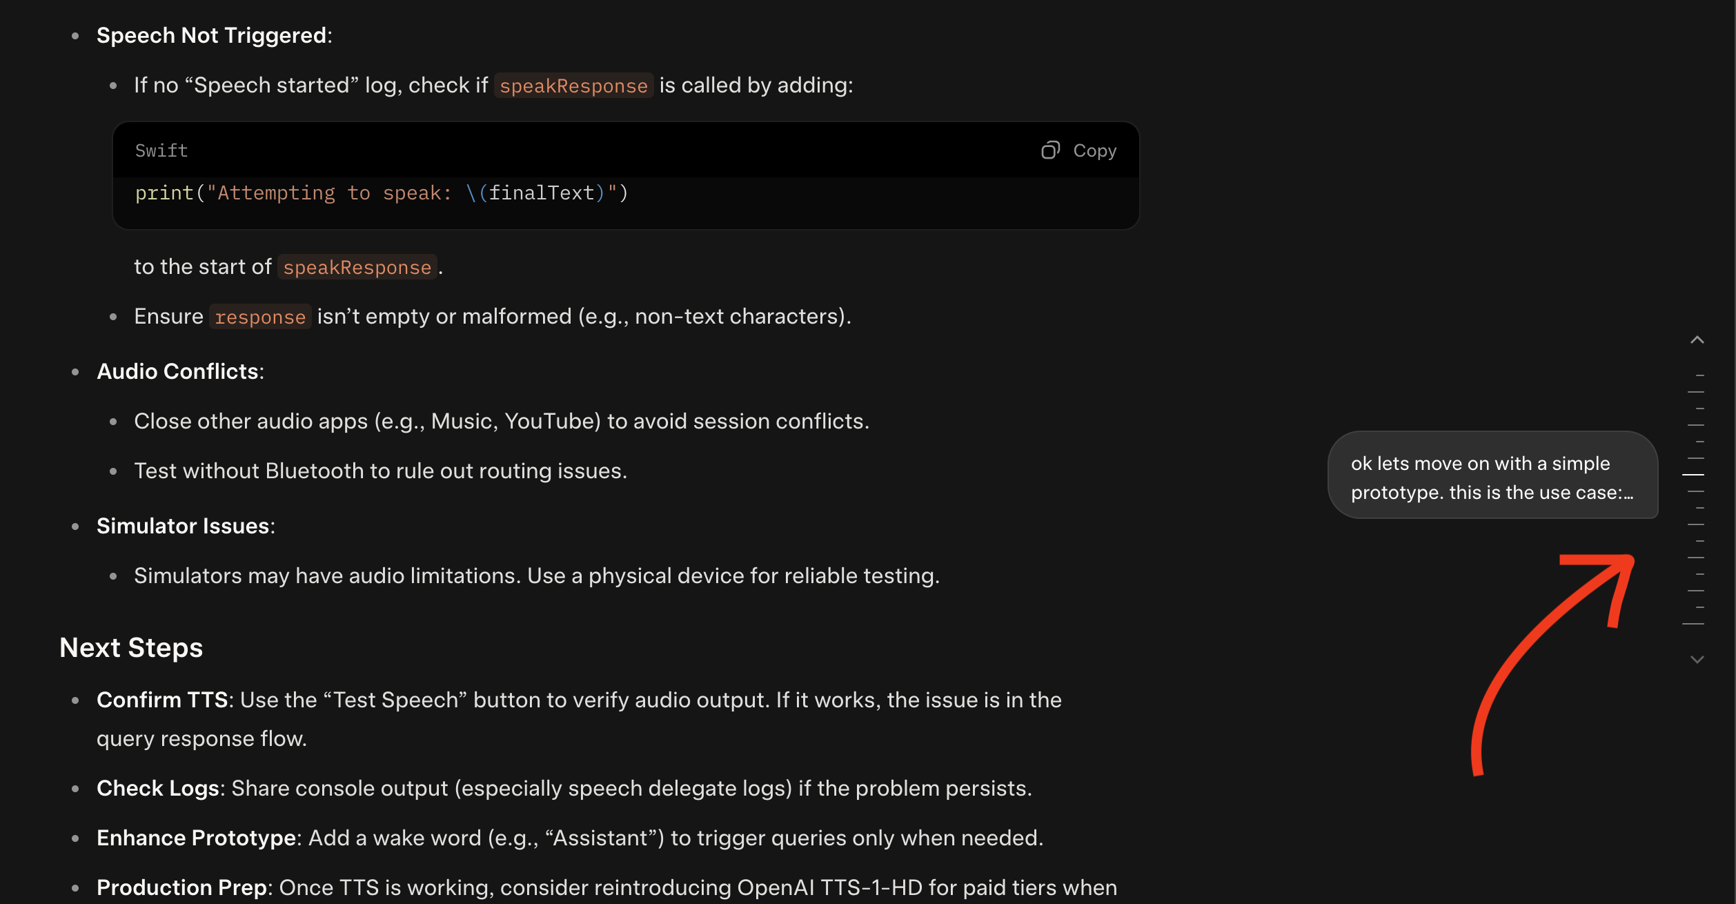Viewport: 1736px width, 904px height.
Task: Click the "Next Steps" heading
Action: point(131,647)
